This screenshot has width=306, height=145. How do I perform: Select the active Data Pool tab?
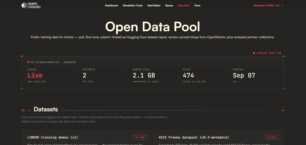pyautogui.click(x=184, y=5)
